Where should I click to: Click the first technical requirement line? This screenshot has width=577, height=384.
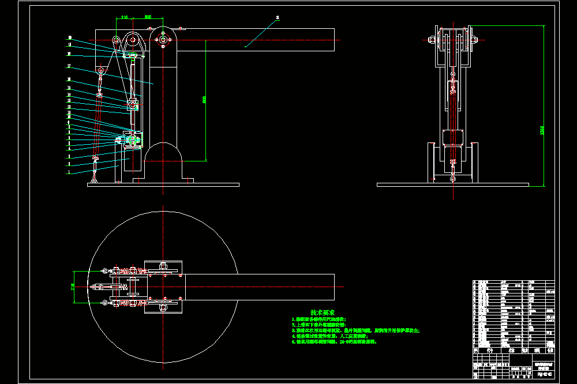[x=319, y=319]
